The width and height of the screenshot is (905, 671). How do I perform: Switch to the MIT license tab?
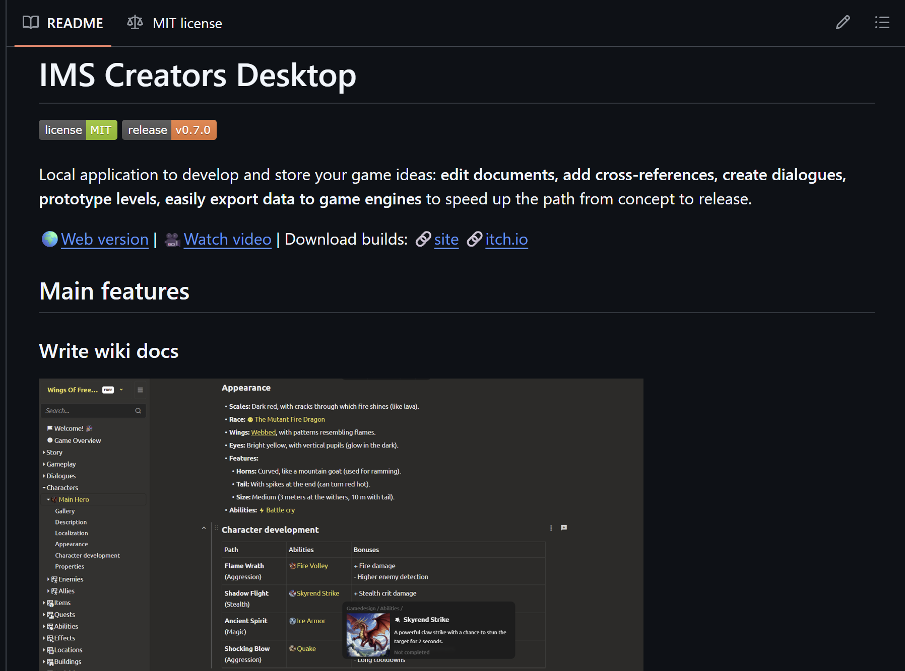175,23
